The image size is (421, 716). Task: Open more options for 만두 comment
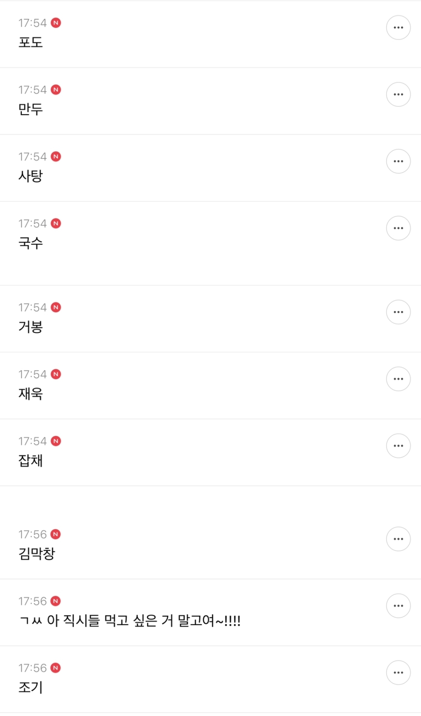coord(398,95)
